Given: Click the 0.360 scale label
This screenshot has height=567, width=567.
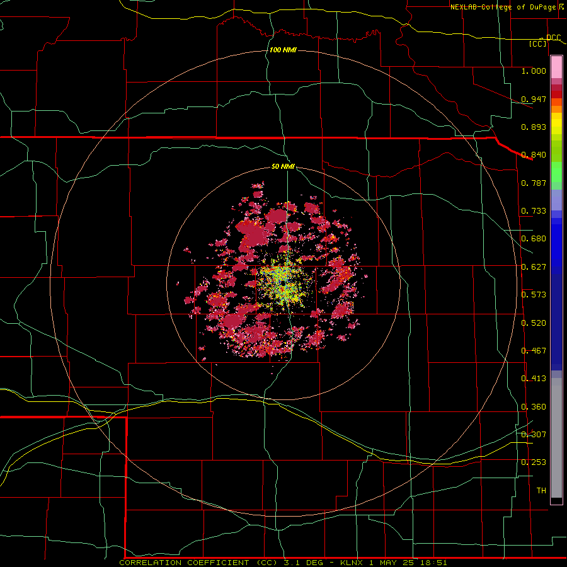Looking at the screenshot, I should coord(534,407).
